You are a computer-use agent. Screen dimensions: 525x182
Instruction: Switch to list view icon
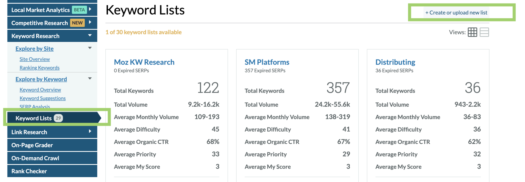pyautogui.click(x=484, y=32)
